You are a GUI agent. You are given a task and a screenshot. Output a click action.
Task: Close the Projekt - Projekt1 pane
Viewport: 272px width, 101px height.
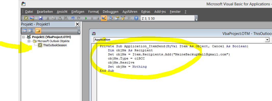[x=77, y=24]
